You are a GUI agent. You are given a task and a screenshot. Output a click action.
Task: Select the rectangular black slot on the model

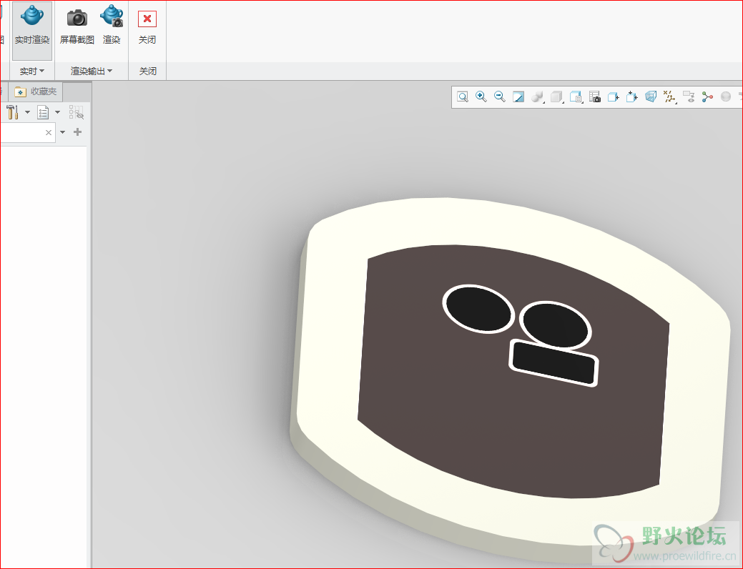point(553,362)
